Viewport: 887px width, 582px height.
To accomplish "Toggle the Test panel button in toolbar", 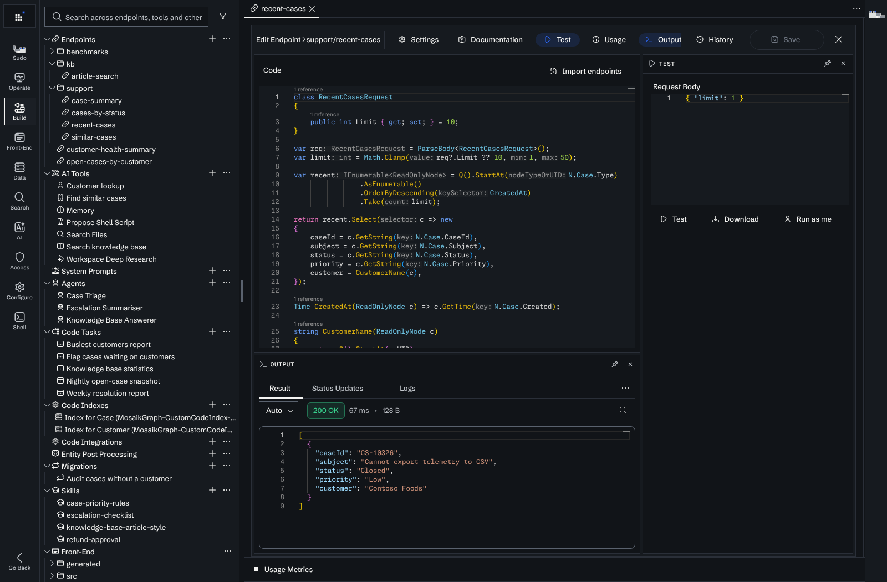I will tap(558, 40).
